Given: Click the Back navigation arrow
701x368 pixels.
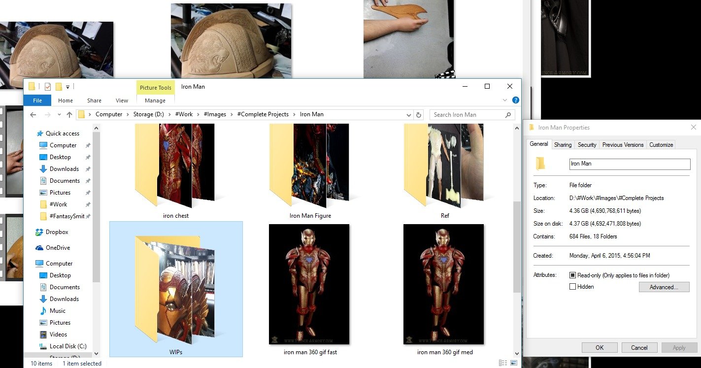Looking at the screenshot, I should (33, 115).
